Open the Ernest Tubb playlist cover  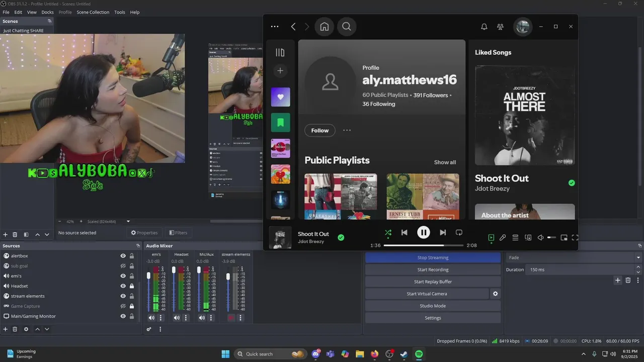(x=423, y=197)
